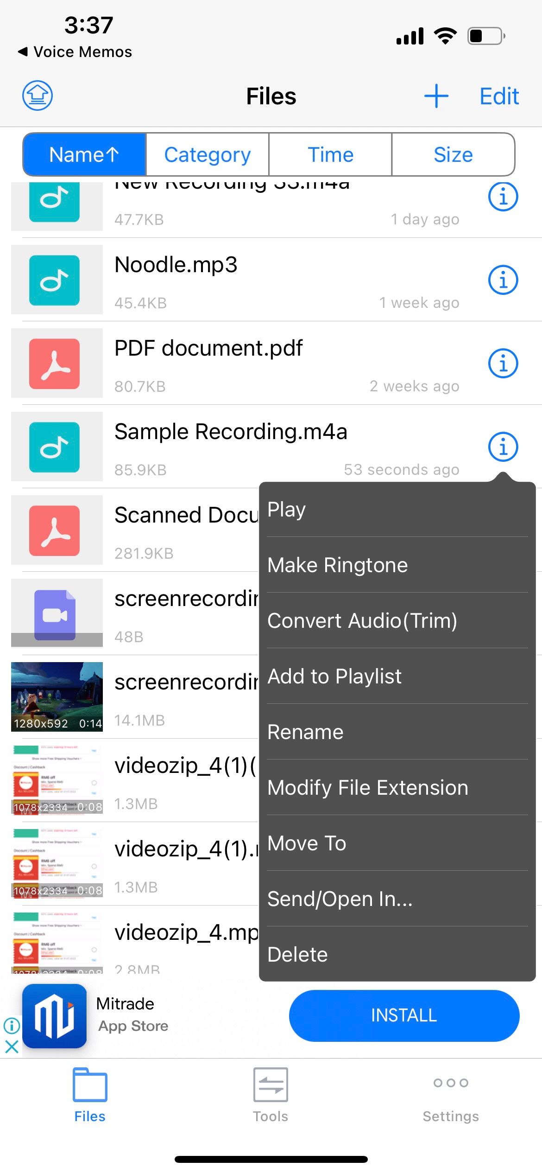The width and height of the screenshot is (542, 1174).
Task: Sort files by Time
Action: 330,155
